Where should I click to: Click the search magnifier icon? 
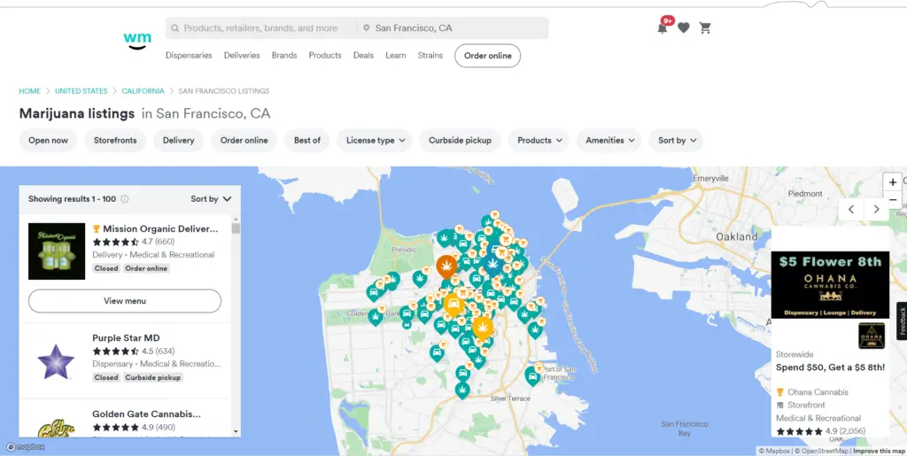point(174,27)
